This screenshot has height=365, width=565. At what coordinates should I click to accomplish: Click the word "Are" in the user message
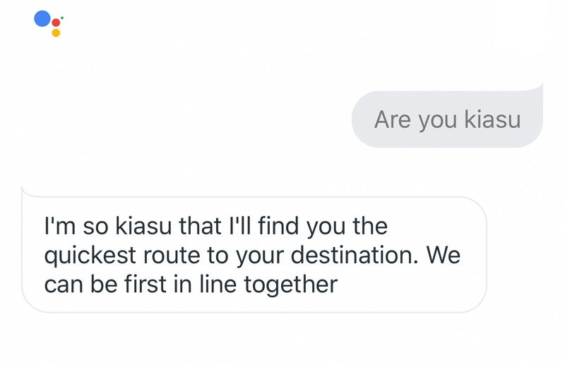coord(392,119)
